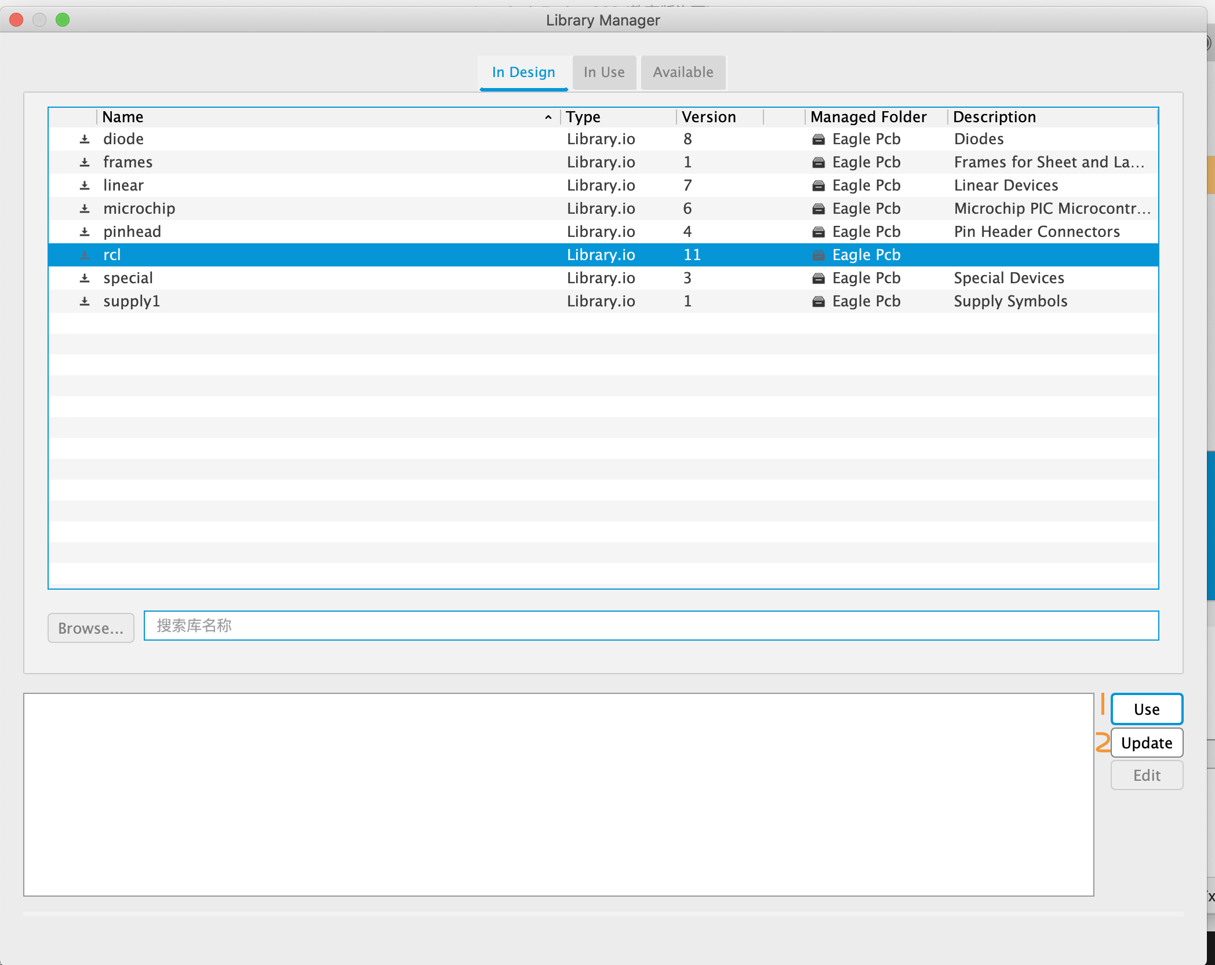Sort by the Managed Folder column header

pyautogui.click(x=868, y=117)
